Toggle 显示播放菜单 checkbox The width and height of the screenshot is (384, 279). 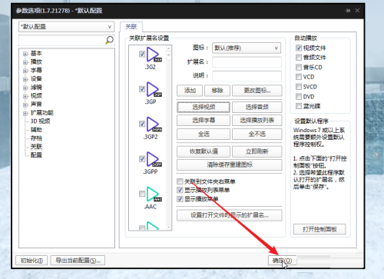[180, 199]
